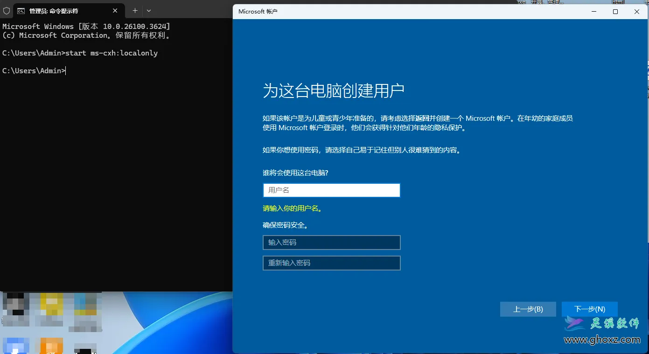Click the 上一步(B) button
The height and width of the screenshot is (354, 649).
tap(528, 309)
